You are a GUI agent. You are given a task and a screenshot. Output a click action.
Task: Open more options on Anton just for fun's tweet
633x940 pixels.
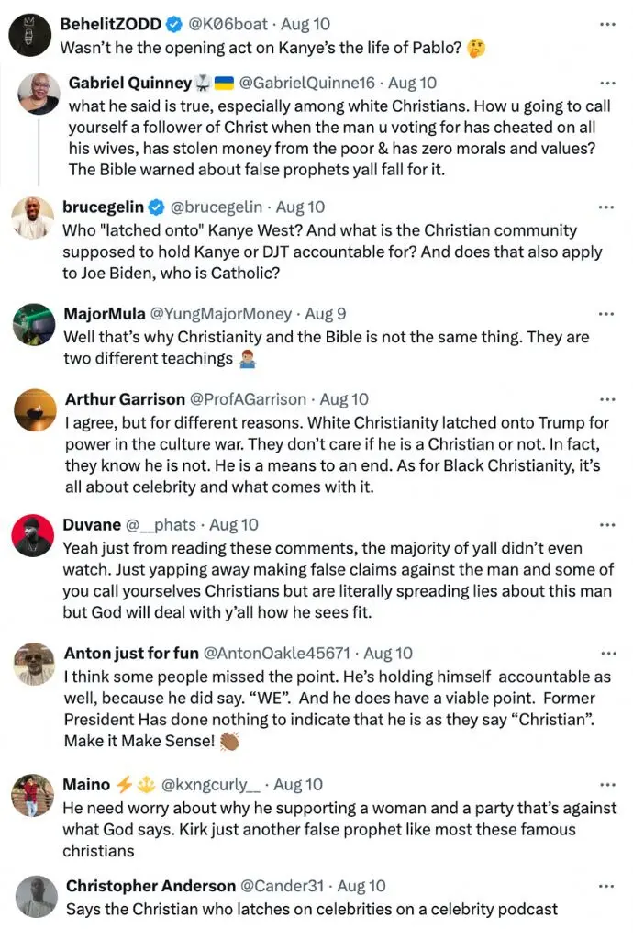pos(608,654)
